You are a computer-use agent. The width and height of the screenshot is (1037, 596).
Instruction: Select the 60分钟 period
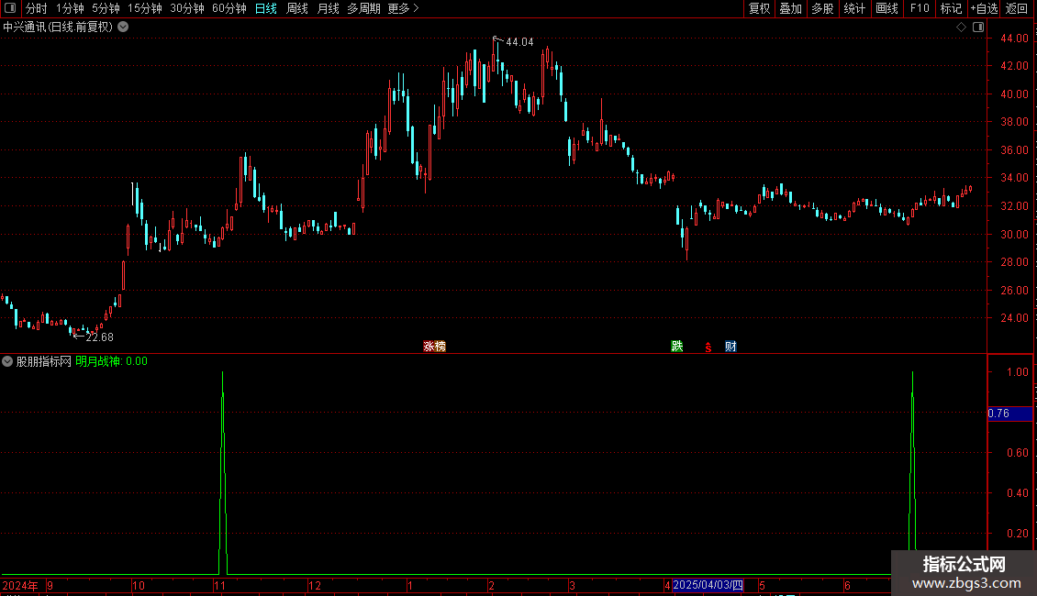tap(229, 8)
